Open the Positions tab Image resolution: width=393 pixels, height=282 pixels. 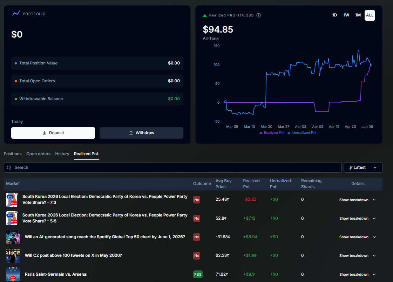(13, 154)
